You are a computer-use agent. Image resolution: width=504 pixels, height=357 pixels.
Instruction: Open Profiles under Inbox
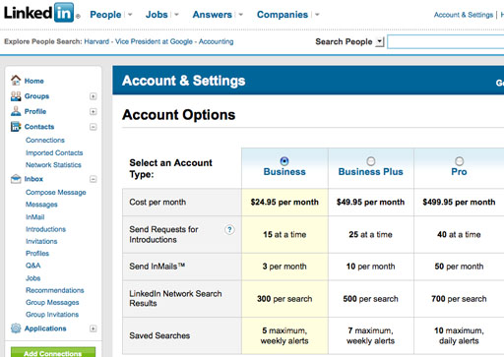pyautogui.click(x=37, y=253)
